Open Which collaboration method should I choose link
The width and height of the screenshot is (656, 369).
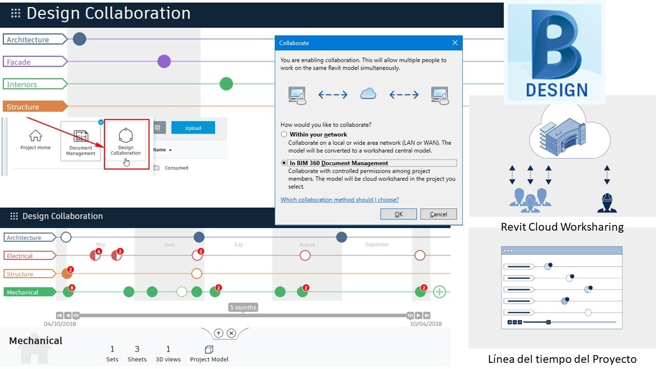click(339, 199)
